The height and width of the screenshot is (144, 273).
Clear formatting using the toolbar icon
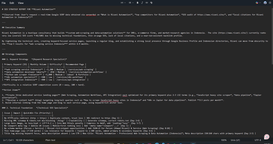pos(151,3)
